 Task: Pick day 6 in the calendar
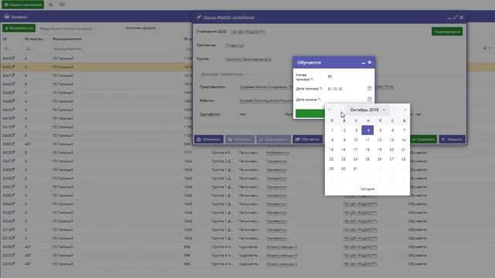pos(392,131)
